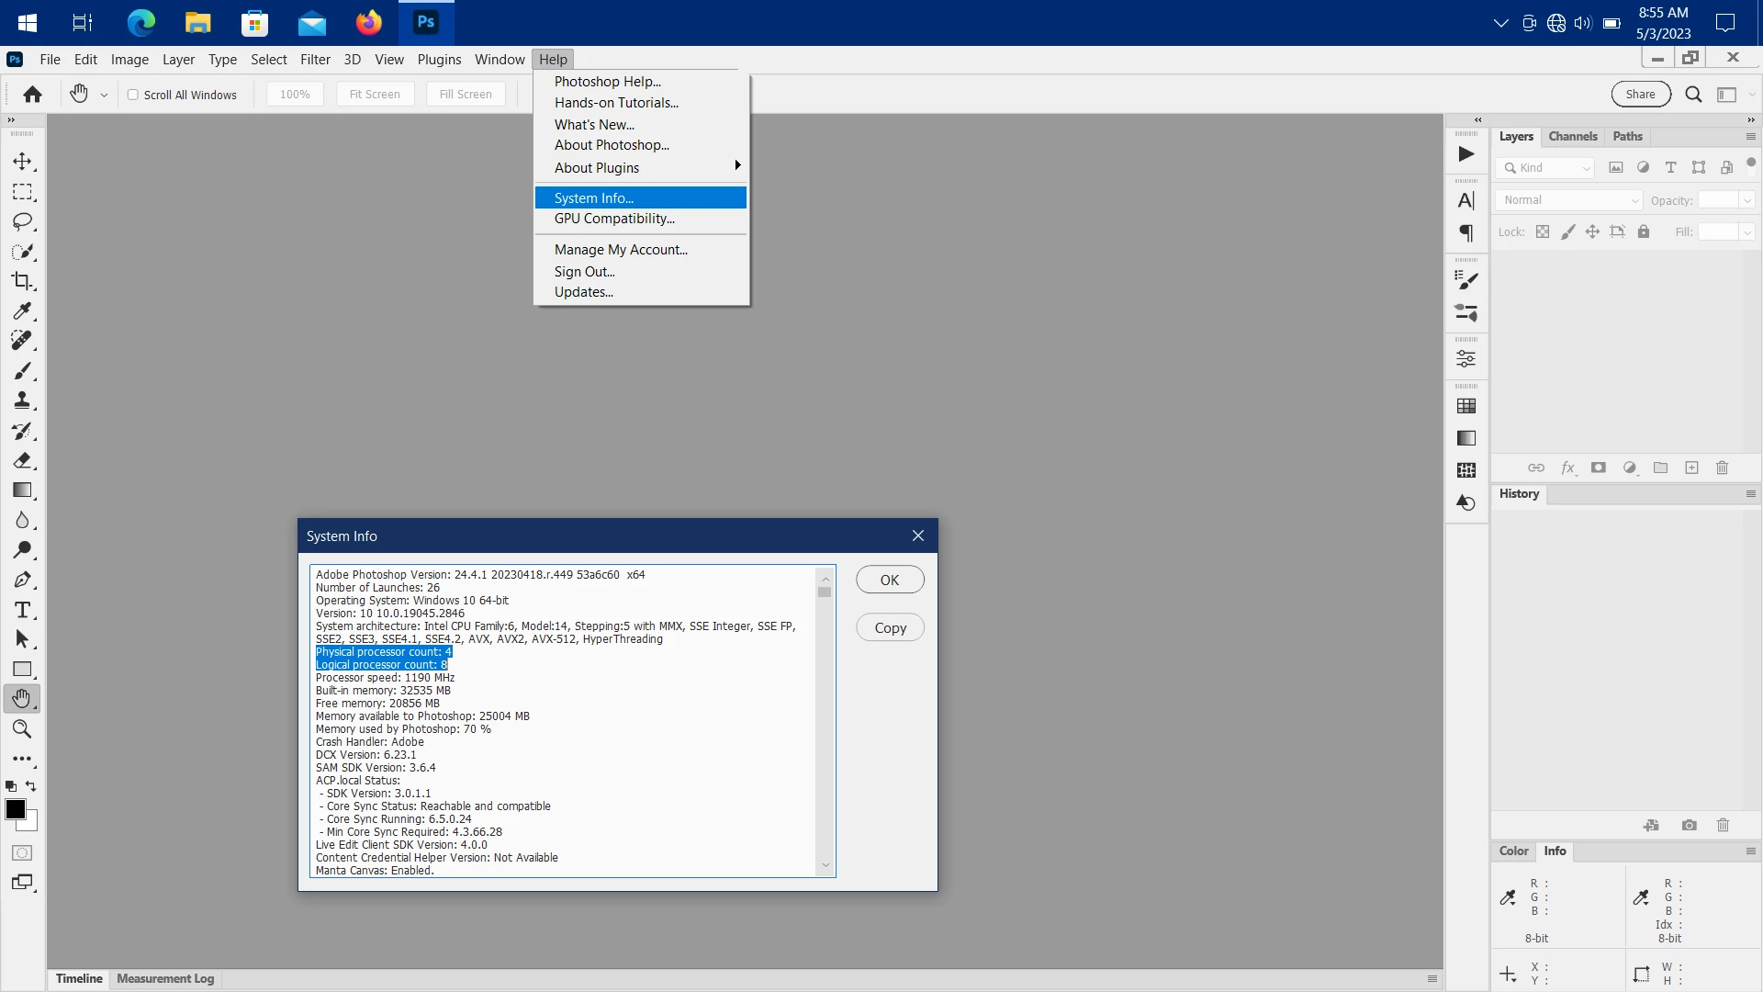Click the Home icon in options bar
Image resolution: width=1763 pixels, height=992 pixels.
[x=33, y=95]
